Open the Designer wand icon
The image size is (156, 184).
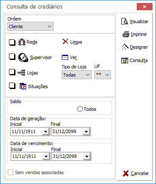click(x=125, y=47)
